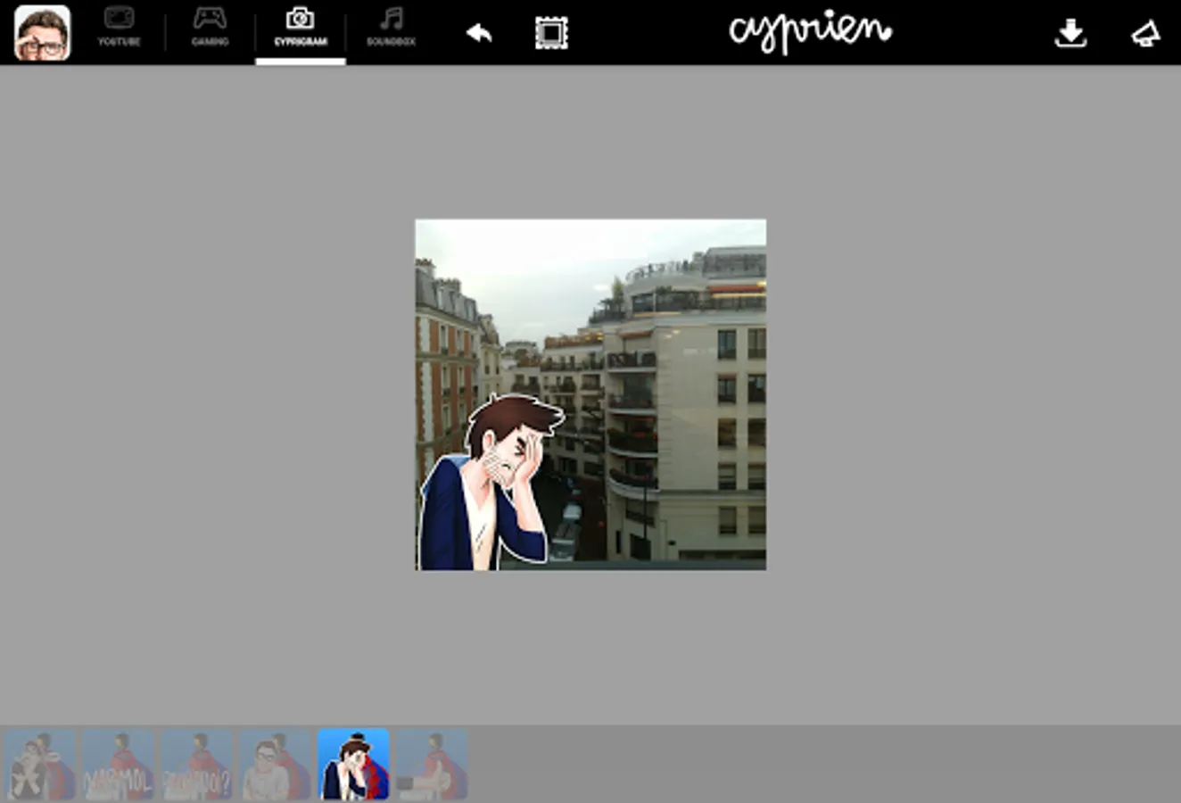
Task: Choose the highlighted facepalm sticker thumbnail
Action: [x=354, y=765]
